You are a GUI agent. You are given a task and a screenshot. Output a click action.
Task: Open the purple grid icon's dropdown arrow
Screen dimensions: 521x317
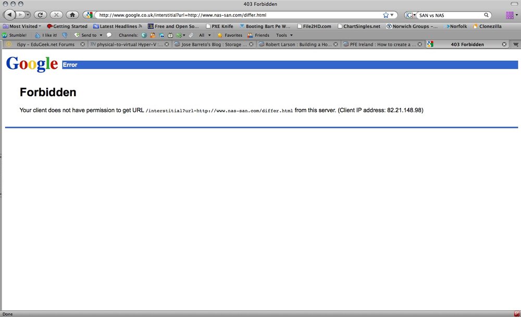[x=517, y=15]
